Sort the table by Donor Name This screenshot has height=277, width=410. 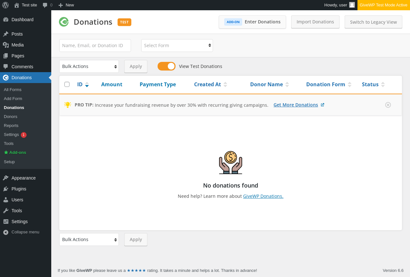pos(269,84)
